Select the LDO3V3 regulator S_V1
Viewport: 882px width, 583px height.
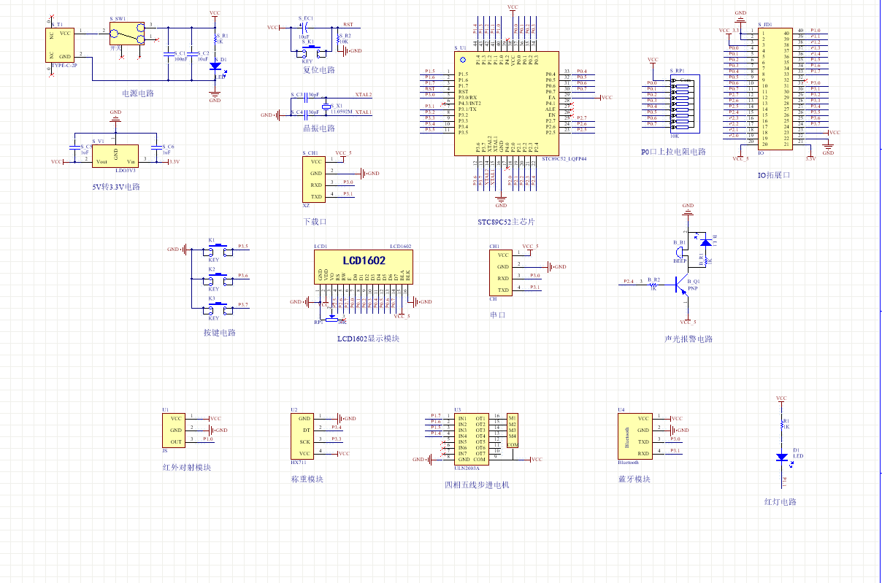pos(116,155)
